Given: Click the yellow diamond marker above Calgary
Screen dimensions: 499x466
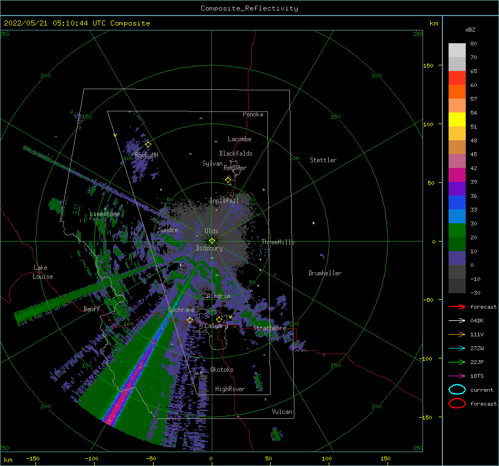Looking at the screenshot, I should (219, 319).
